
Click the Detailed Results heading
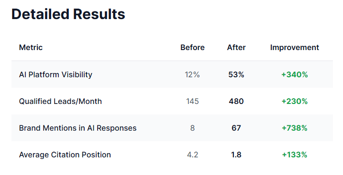68,14
